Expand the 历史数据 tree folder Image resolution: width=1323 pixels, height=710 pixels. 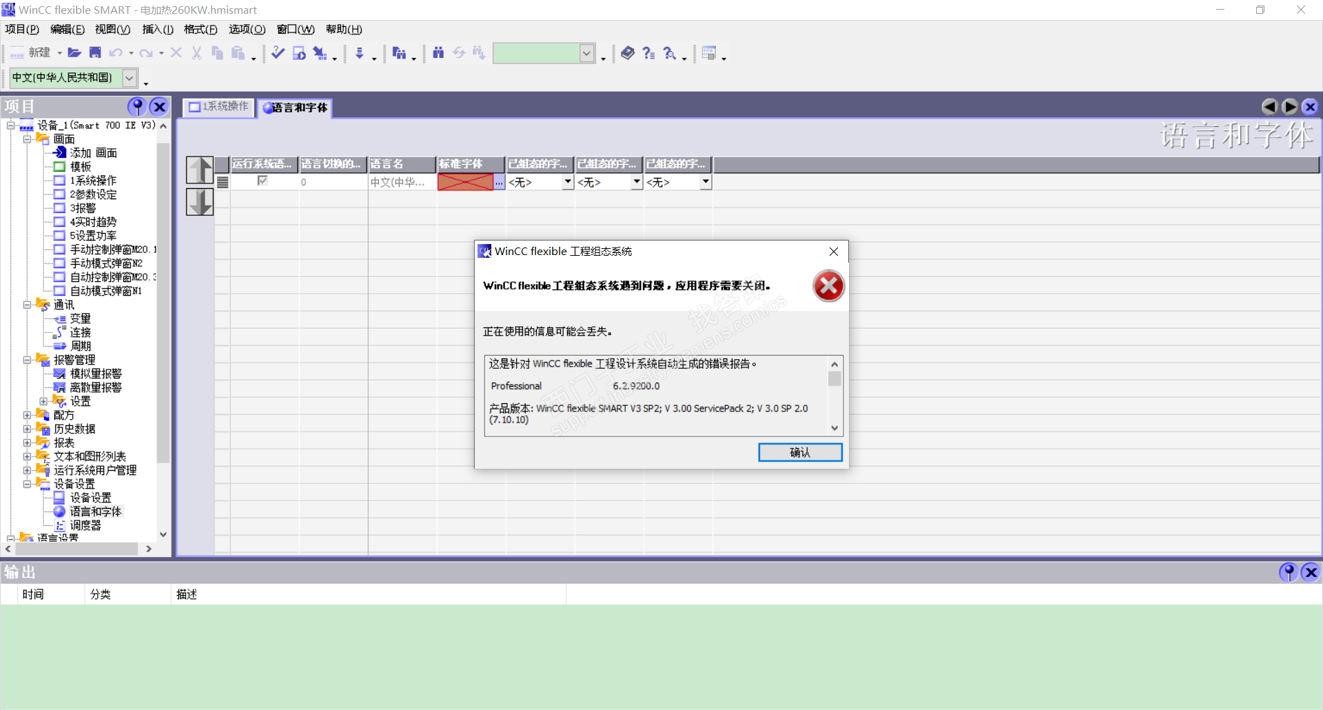tap(28, 429)
